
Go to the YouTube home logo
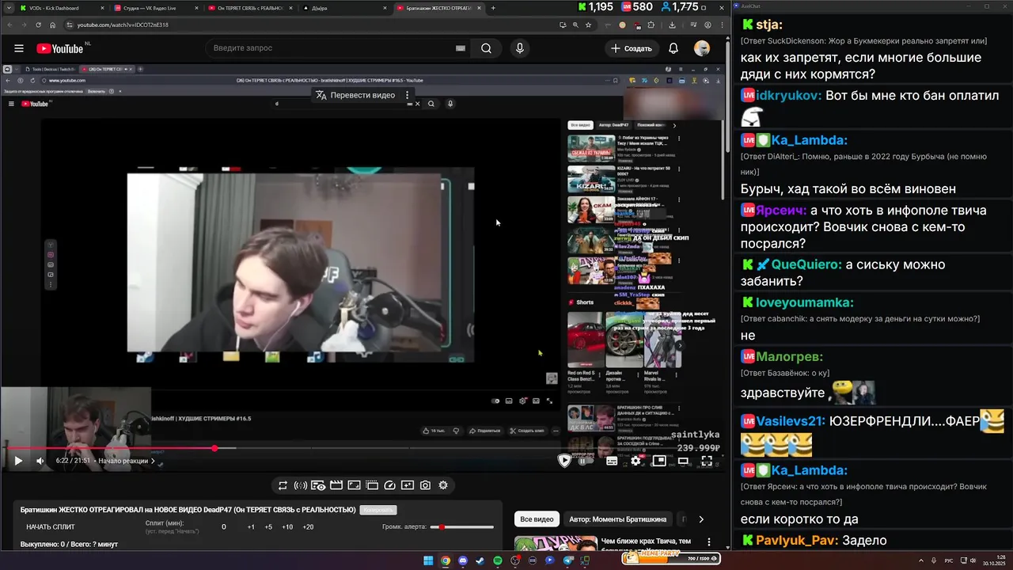point(60,48)
